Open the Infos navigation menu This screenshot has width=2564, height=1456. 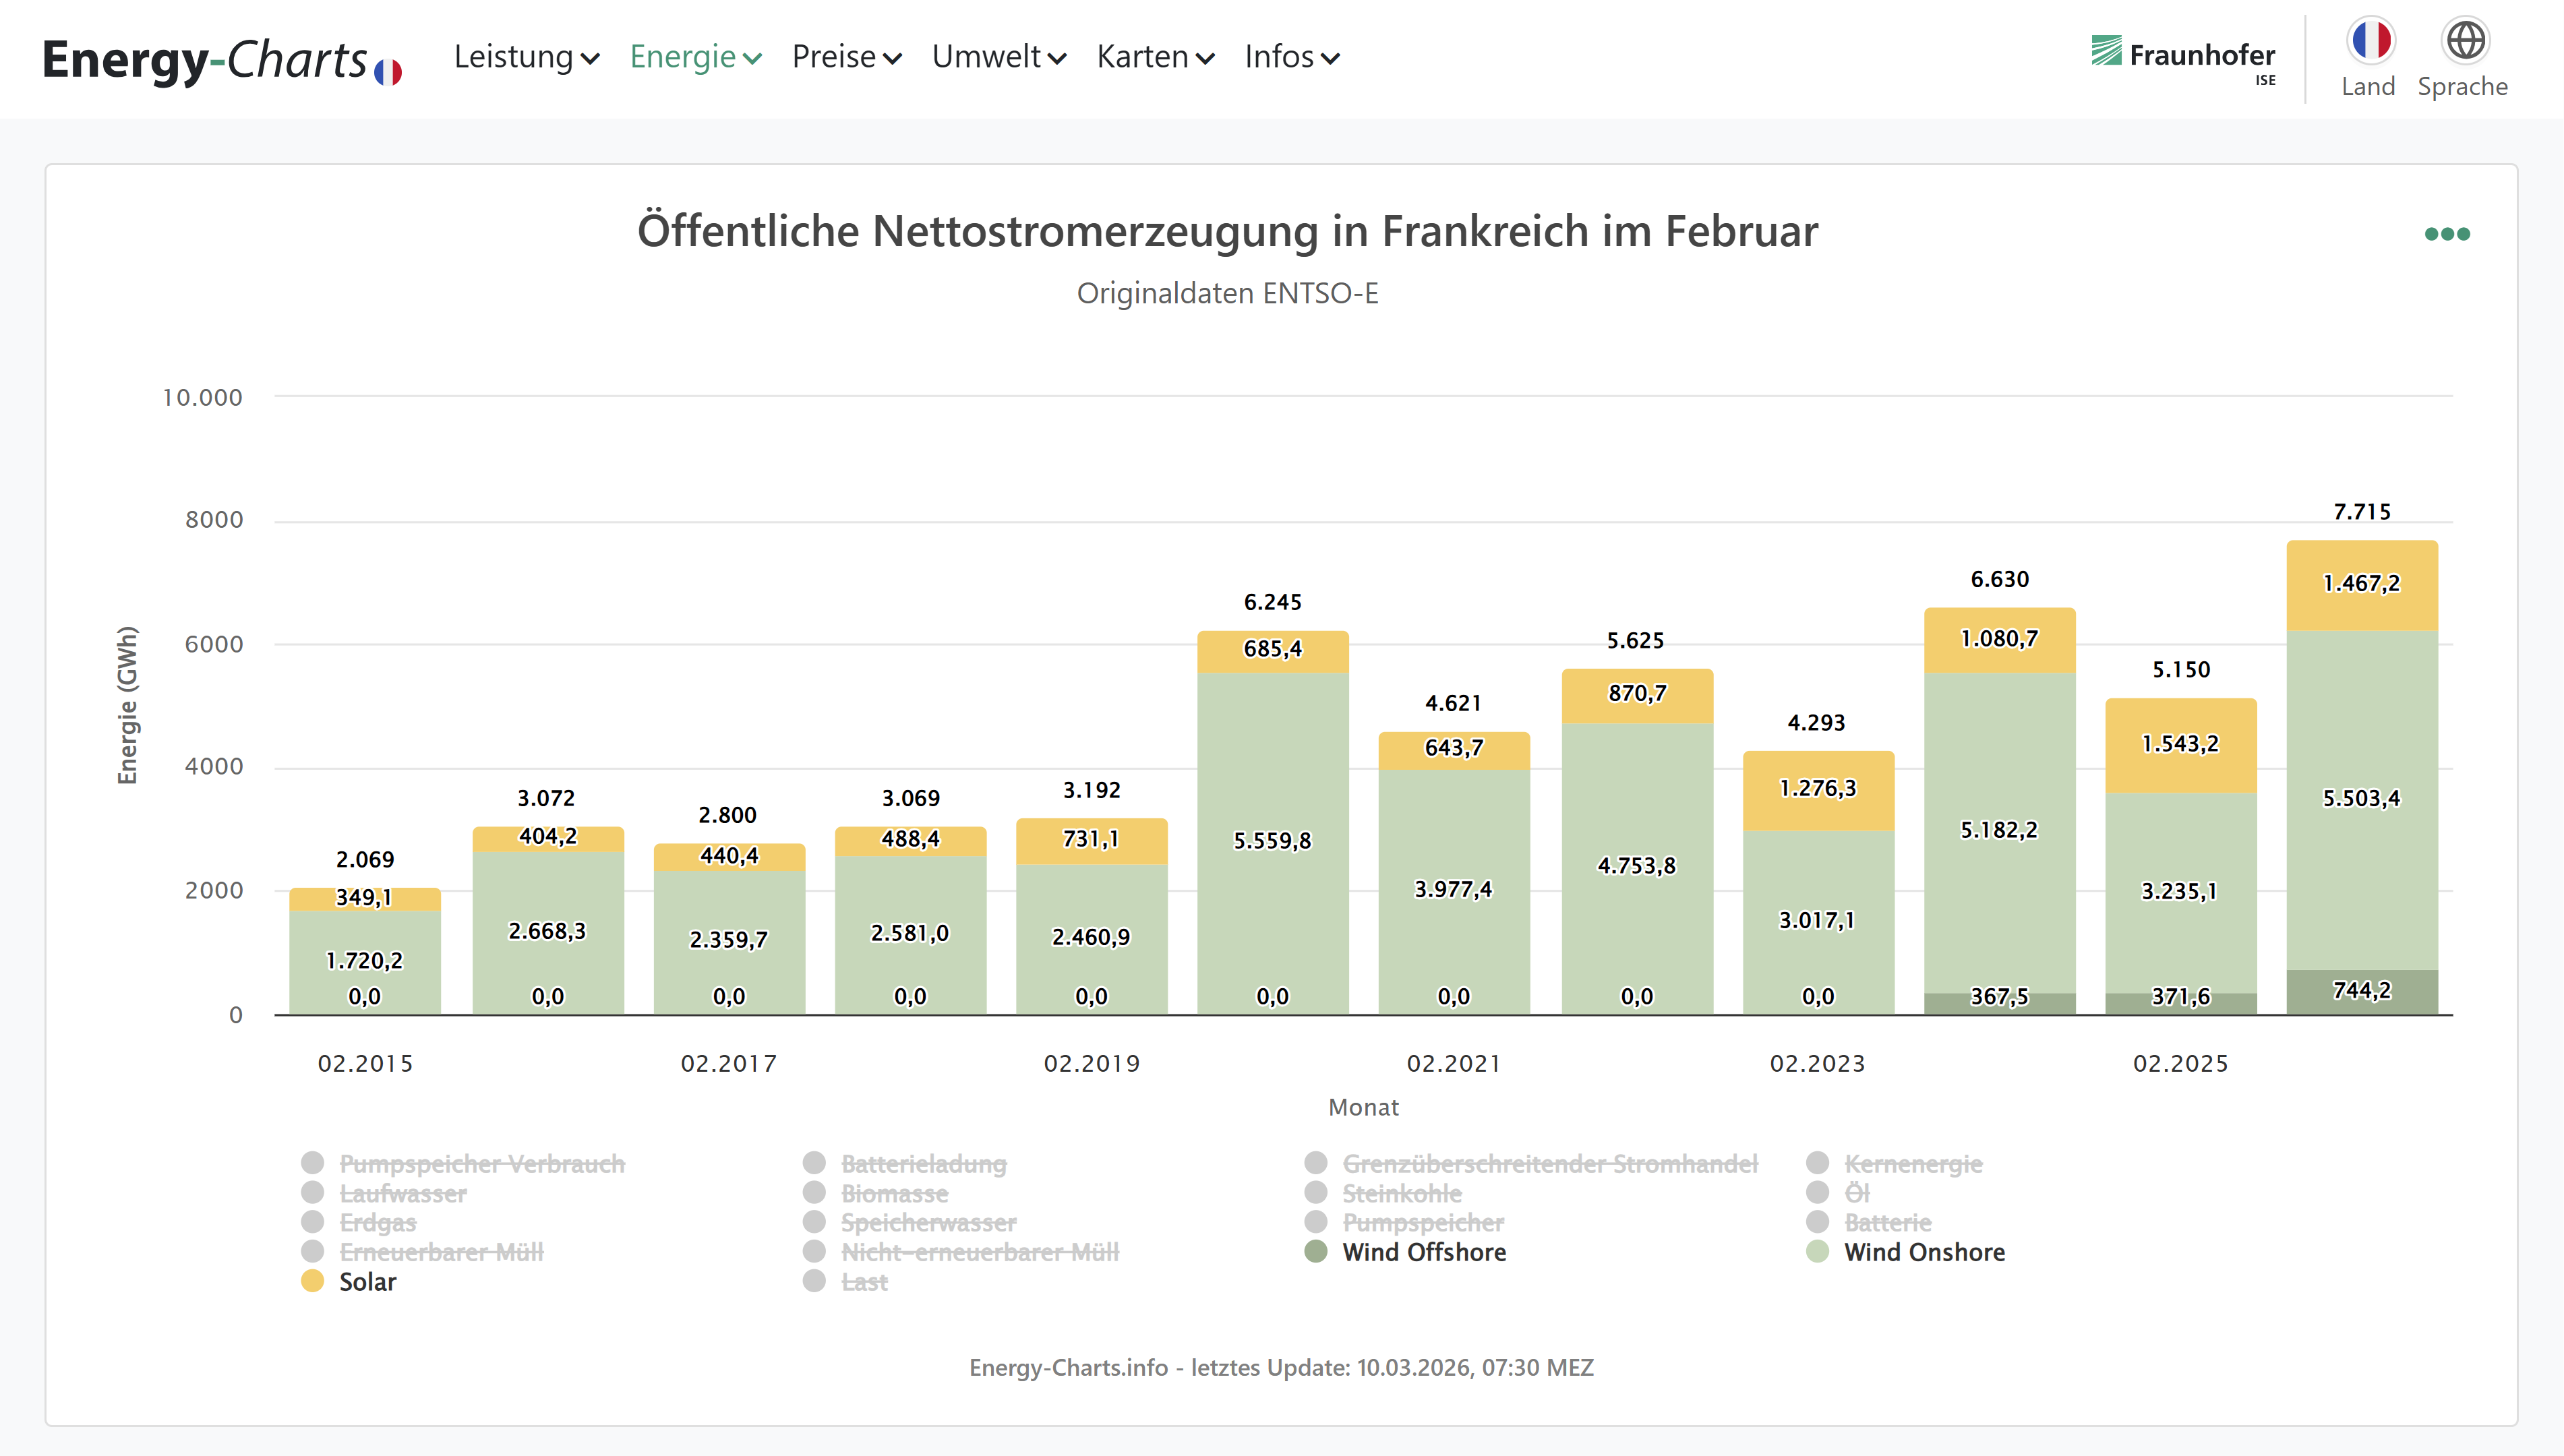pyautogui.click(x=1291, y=58)
